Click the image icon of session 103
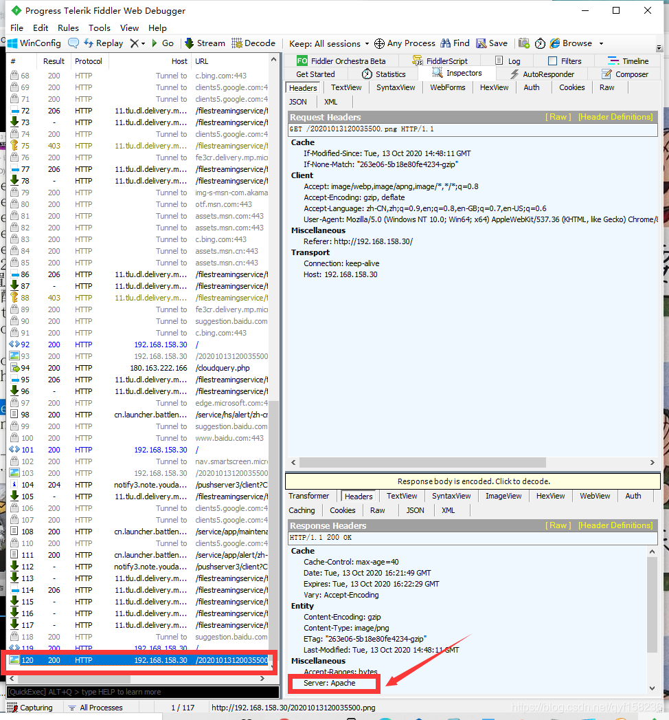The image size is (669, 720). [x=14, y=473]
